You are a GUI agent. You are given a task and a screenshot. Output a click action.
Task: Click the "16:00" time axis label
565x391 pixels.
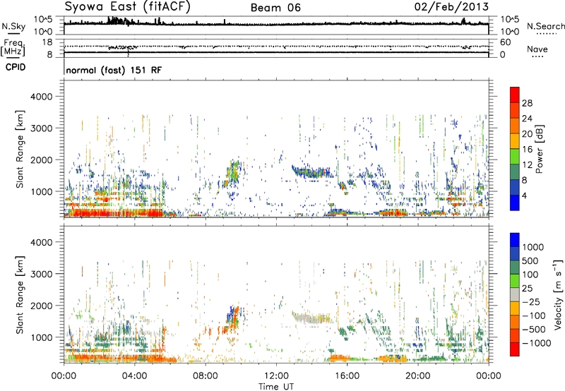point(347,376)
